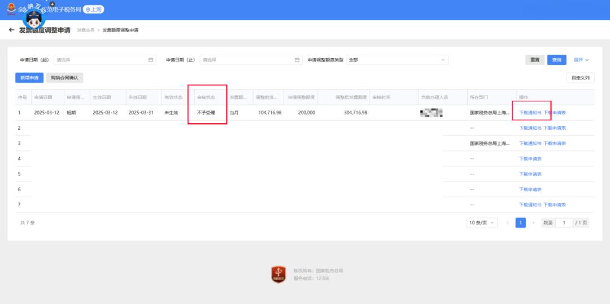Open the 申请调整额度类型 dropdown showing 全部

click(397, 60)
